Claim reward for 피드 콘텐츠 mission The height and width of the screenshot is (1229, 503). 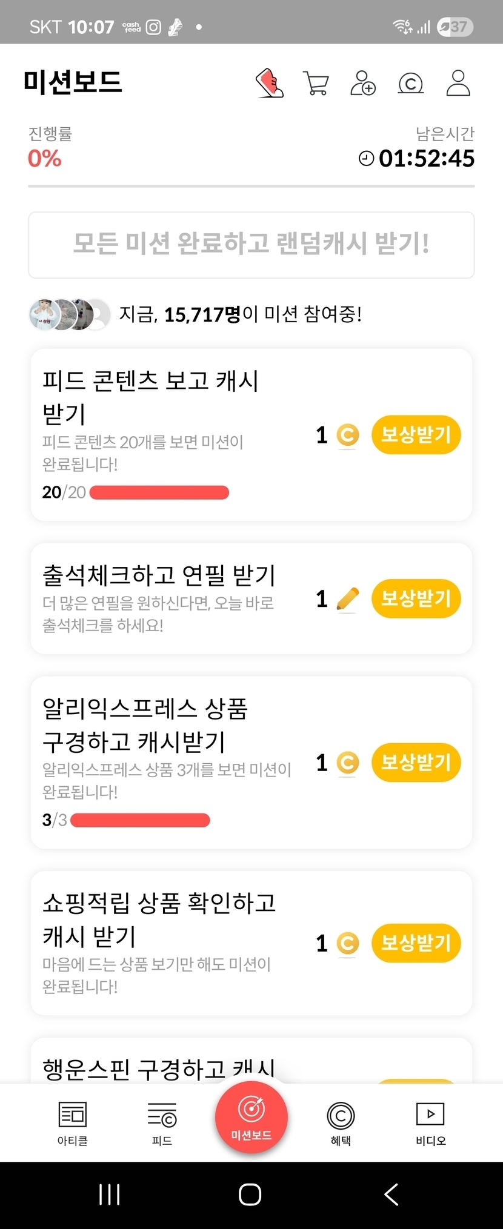[416, 434]
